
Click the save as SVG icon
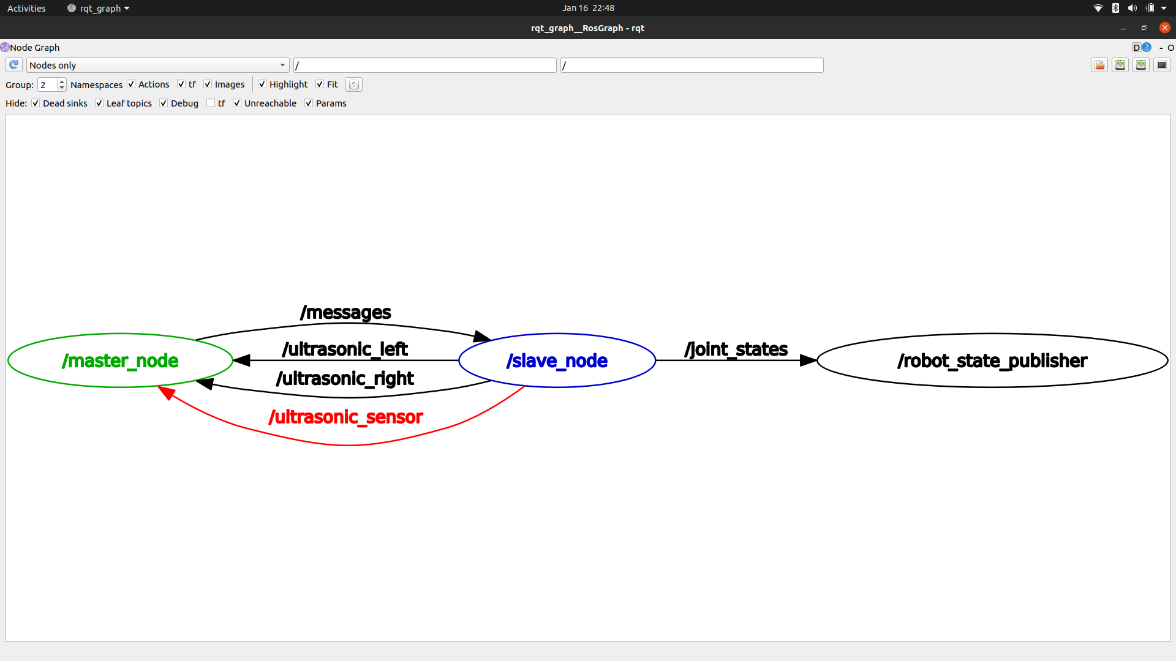coord(1141,65)
